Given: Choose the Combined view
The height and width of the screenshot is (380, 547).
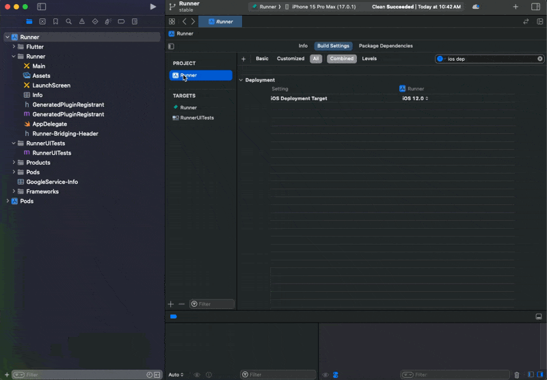Looking at the screenshot, I should pyautogui.click(x=341, y=59).
